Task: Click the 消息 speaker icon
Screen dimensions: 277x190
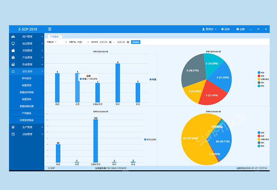Action: [x=222, y=29]
